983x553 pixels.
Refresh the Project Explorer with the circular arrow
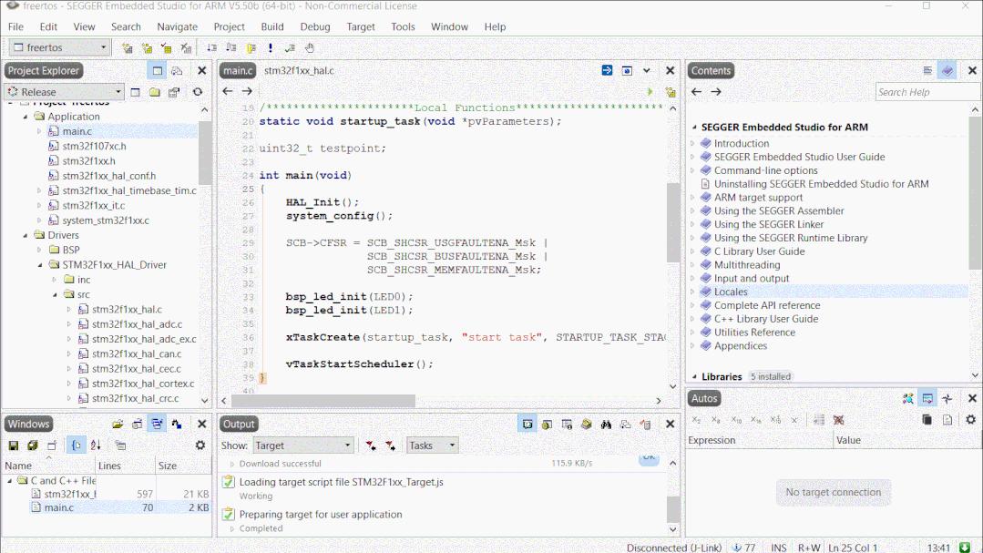[x=196, y=91]
